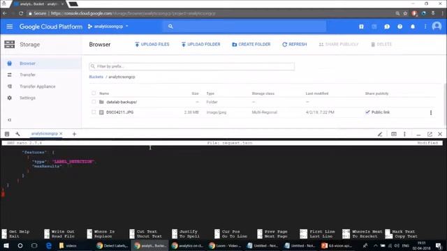The height and width of the screenshot is (251, 447).
Task: Click the Upload Files button
Action: 152,45
